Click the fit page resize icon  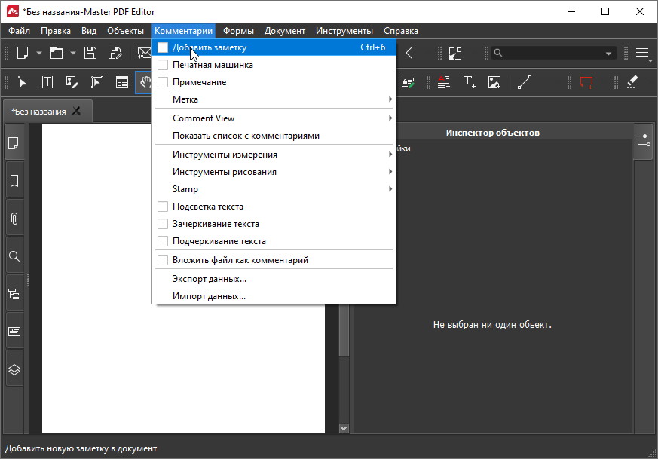[x=455, y=54]
